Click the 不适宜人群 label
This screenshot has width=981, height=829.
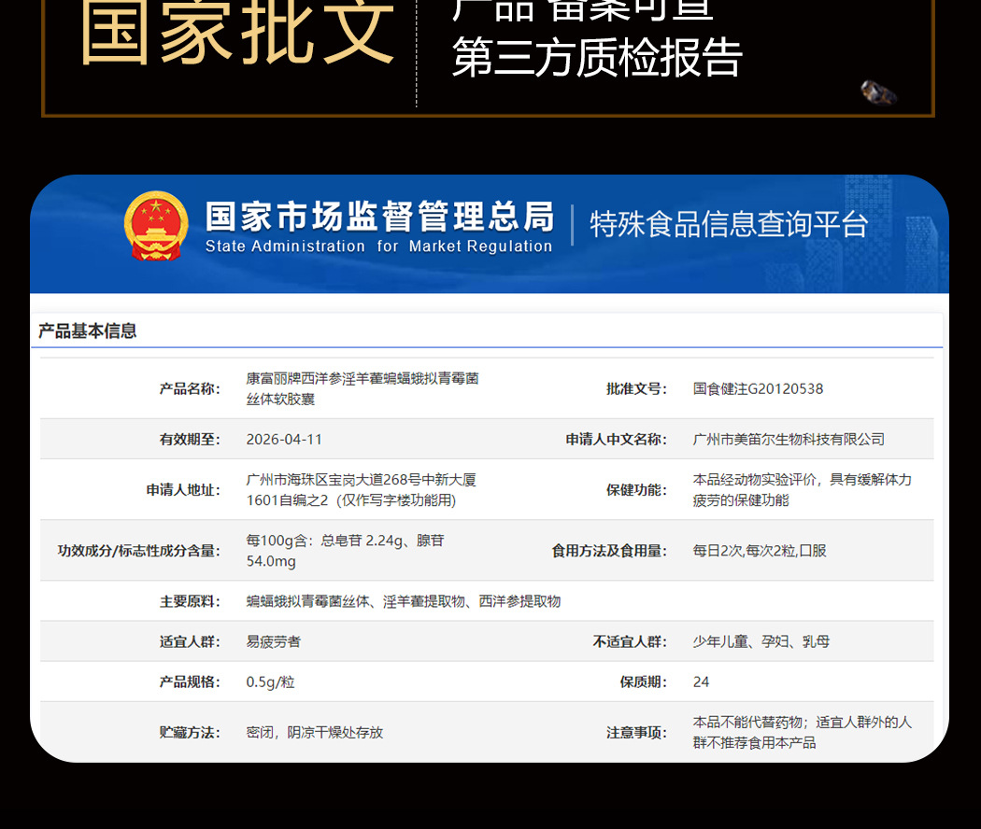pyautogui.click(x=630, y=641)
